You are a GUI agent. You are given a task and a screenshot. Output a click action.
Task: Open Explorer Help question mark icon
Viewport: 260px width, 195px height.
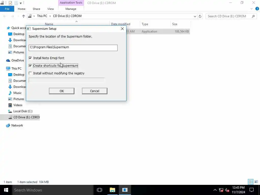[x=257, y=9]
